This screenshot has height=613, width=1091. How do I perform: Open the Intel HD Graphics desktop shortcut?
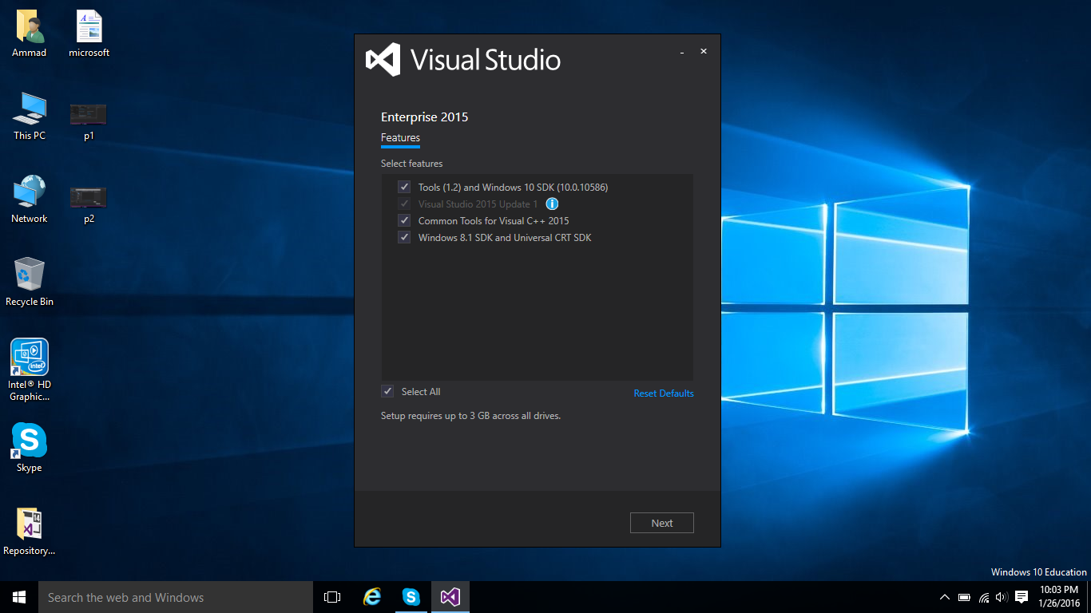pos(29,357)
